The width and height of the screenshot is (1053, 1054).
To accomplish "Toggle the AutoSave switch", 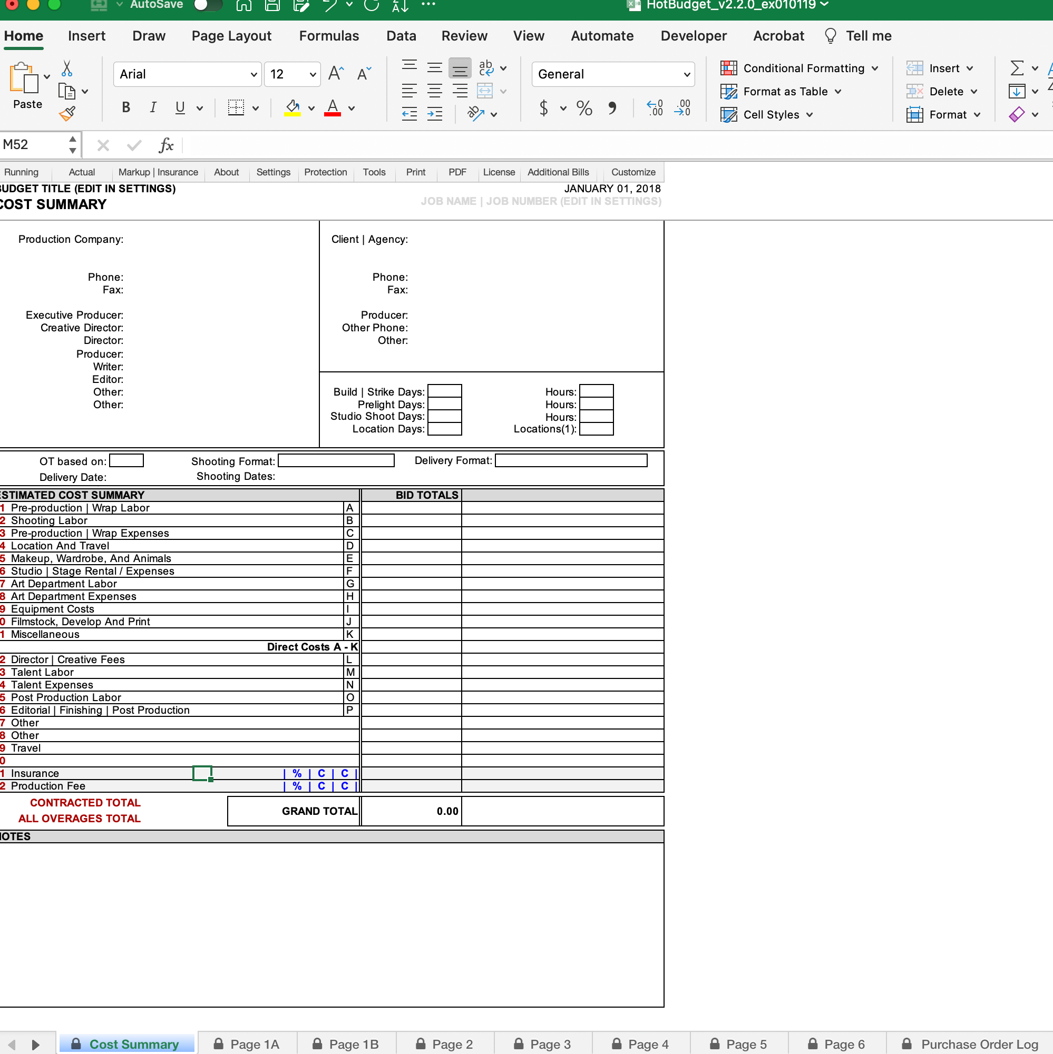I will point(208,5).
